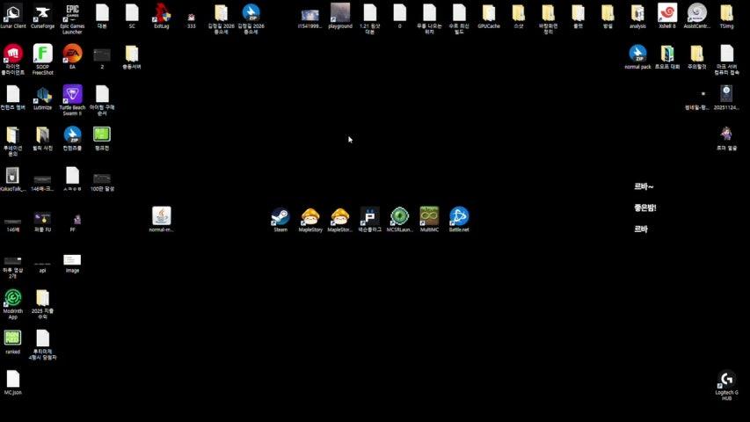Open the Battle.net shortcut
The width and height of the screenshot is (750, 422).
(459, 216)
